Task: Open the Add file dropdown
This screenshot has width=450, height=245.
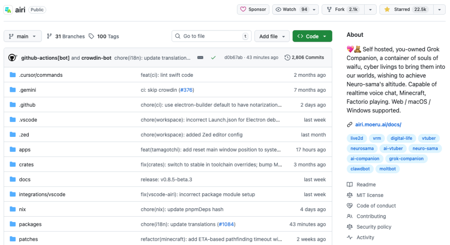Action: 272,36
